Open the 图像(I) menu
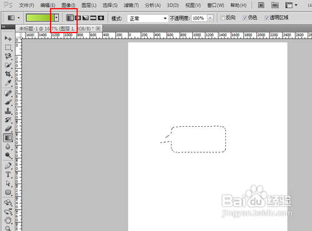 [x=69, y=5]
